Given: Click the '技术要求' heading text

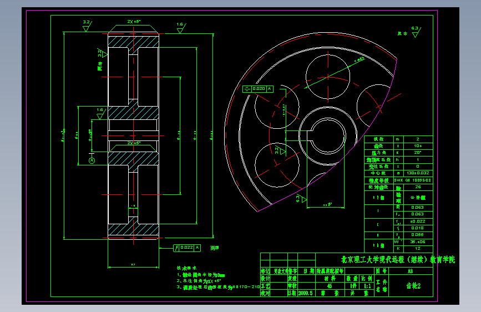Looking at the screenshot, I should 186,268.
